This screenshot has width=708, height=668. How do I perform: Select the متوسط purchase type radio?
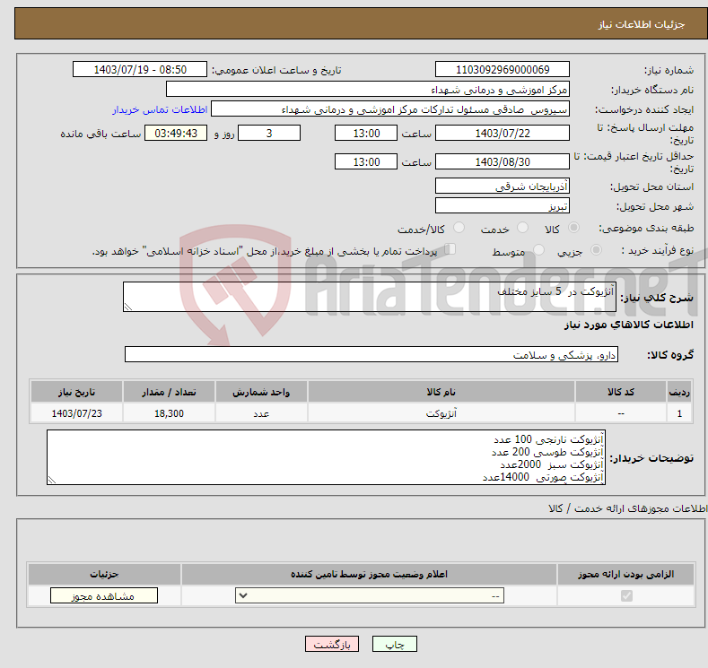point(538,250)
